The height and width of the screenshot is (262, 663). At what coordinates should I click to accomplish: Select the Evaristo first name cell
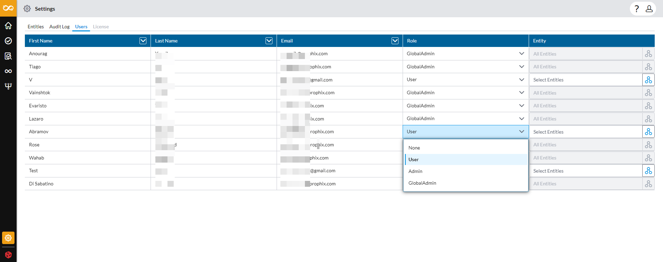coord(88,106)
